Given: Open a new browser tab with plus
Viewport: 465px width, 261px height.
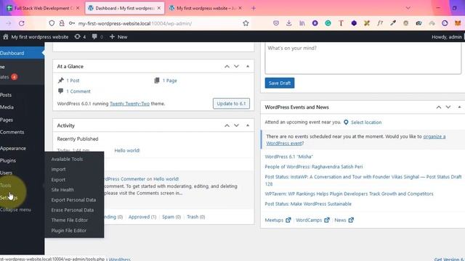Looking at the screenshot, I should click(254, 8).
